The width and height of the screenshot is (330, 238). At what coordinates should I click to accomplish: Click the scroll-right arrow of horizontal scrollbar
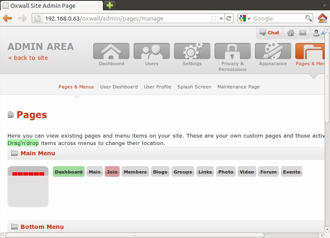pyautogui.click(x=322, y=235)
